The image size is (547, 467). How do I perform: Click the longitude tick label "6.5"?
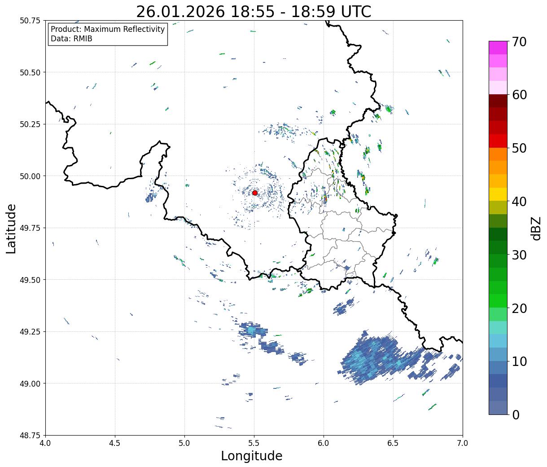tap(393, 443)
